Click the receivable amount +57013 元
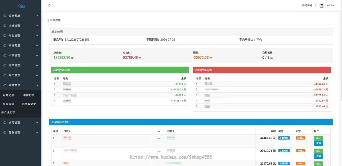 pyautogui.click(x=180, y=84)
